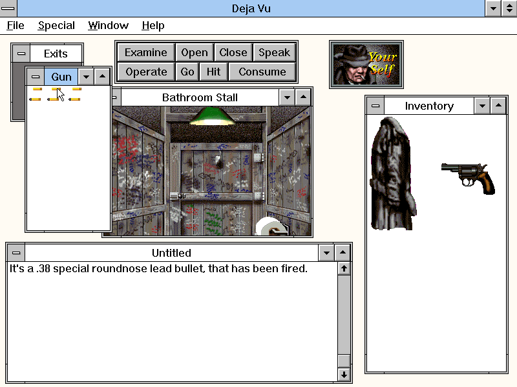
Task: Open the Untitled window control menu
Action: click(16, 253)
